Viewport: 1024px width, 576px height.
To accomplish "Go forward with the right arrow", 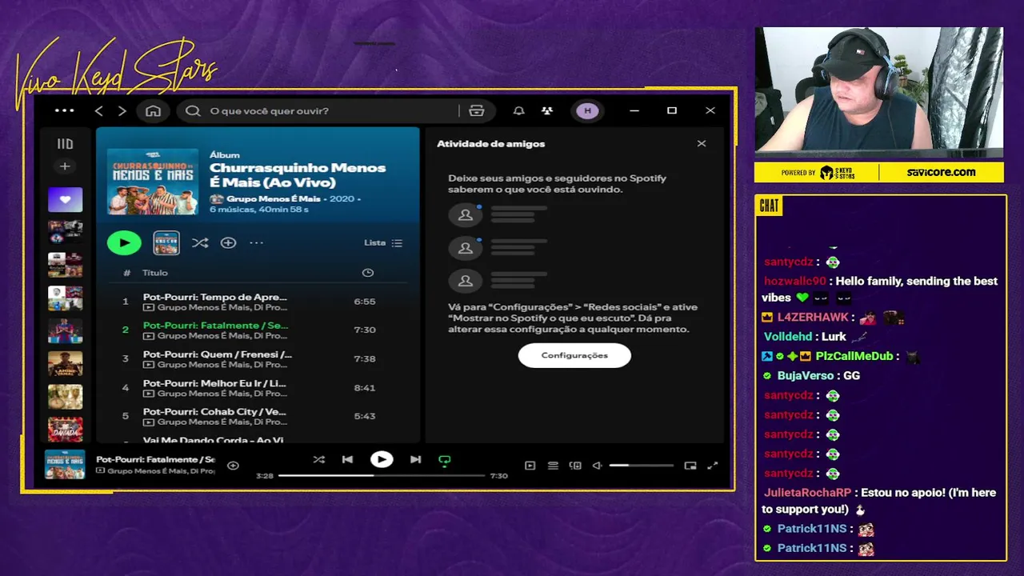I will [122, 110].
